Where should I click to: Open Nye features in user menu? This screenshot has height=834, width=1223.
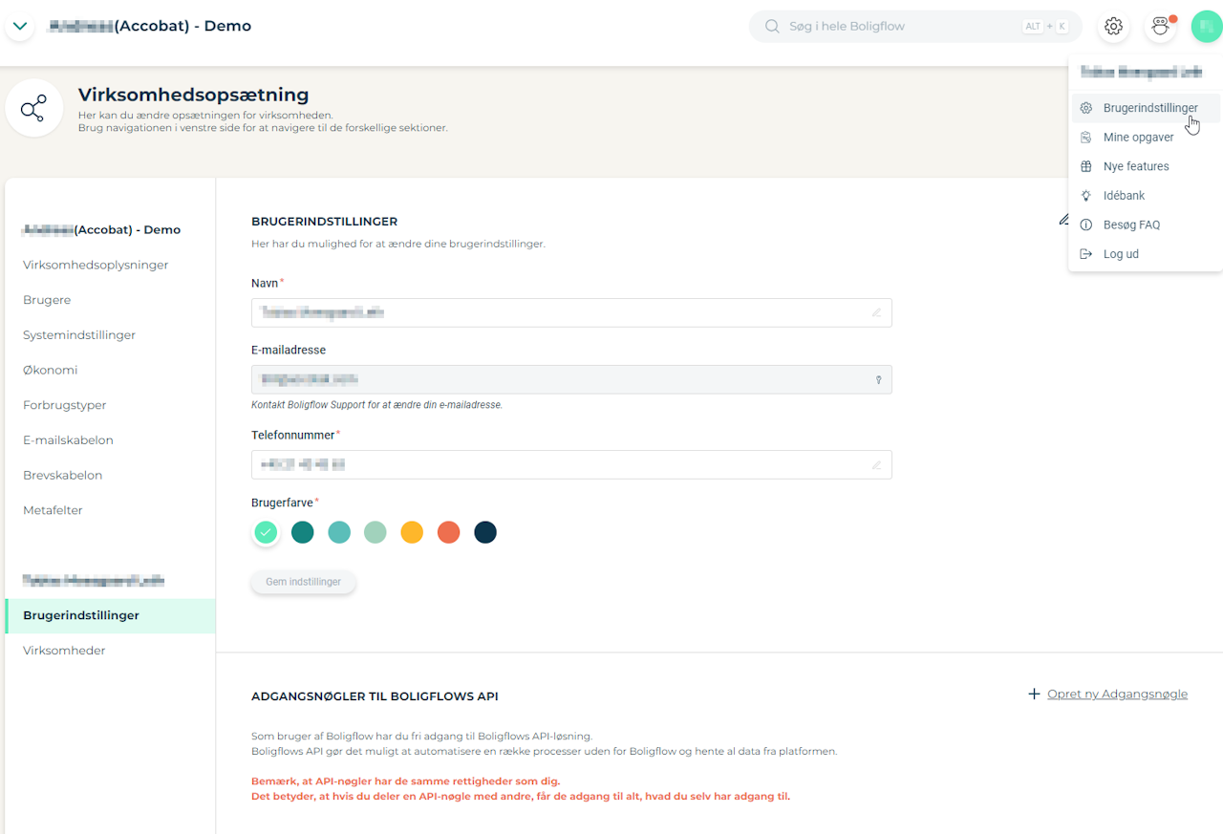[1136, 166]
